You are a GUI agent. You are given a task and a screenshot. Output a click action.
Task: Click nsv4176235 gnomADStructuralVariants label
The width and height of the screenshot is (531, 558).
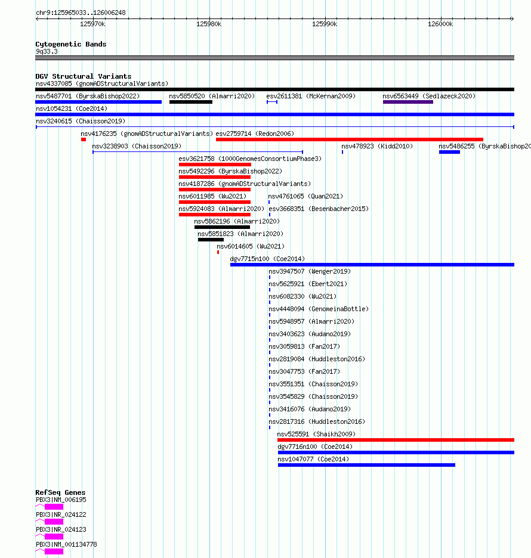[x=147, y=134]
